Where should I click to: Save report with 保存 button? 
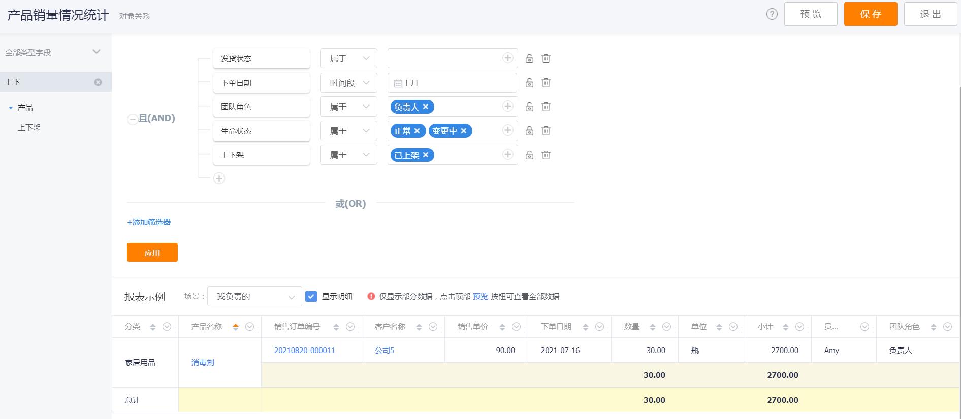pos(871,14)
